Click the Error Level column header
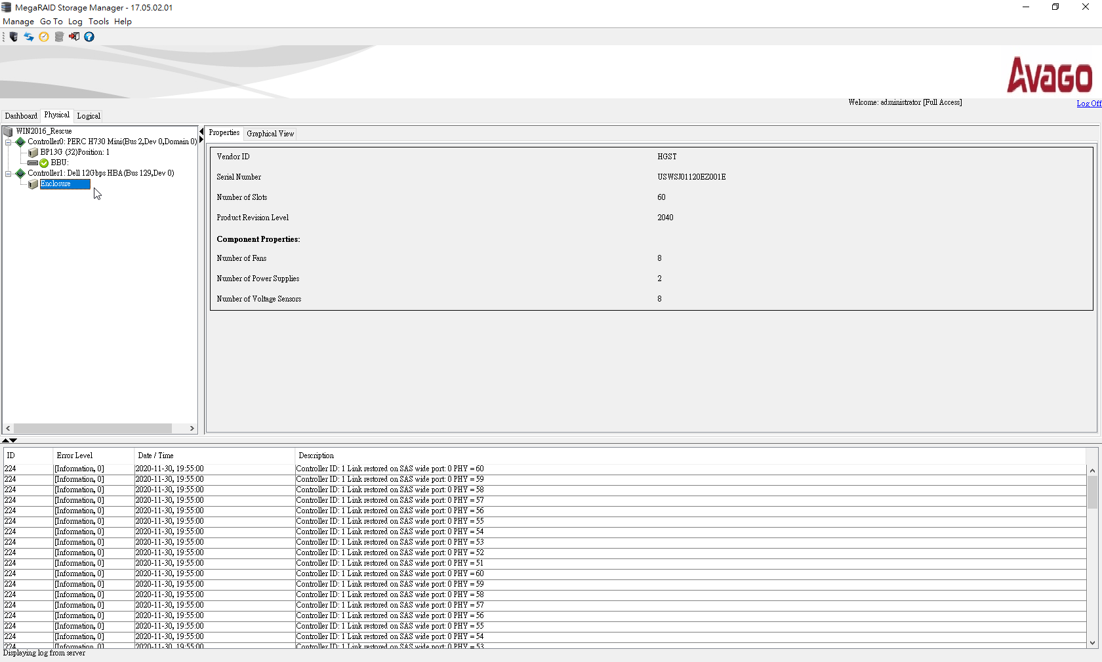The image size is (1102, 662). 93,456
